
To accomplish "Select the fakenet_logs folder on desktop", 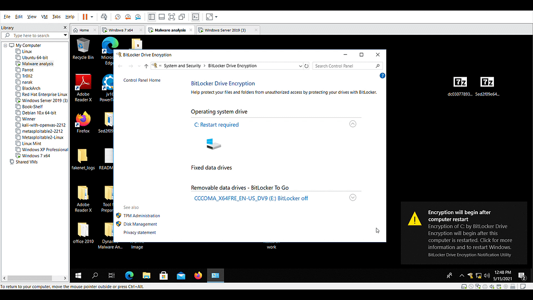I will pyautogui.click(x=83, y=159).
